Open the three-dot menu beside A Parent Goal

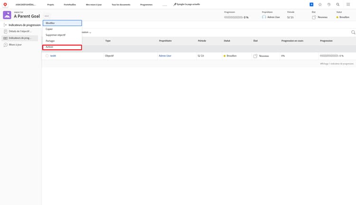[x=47, y=16]
